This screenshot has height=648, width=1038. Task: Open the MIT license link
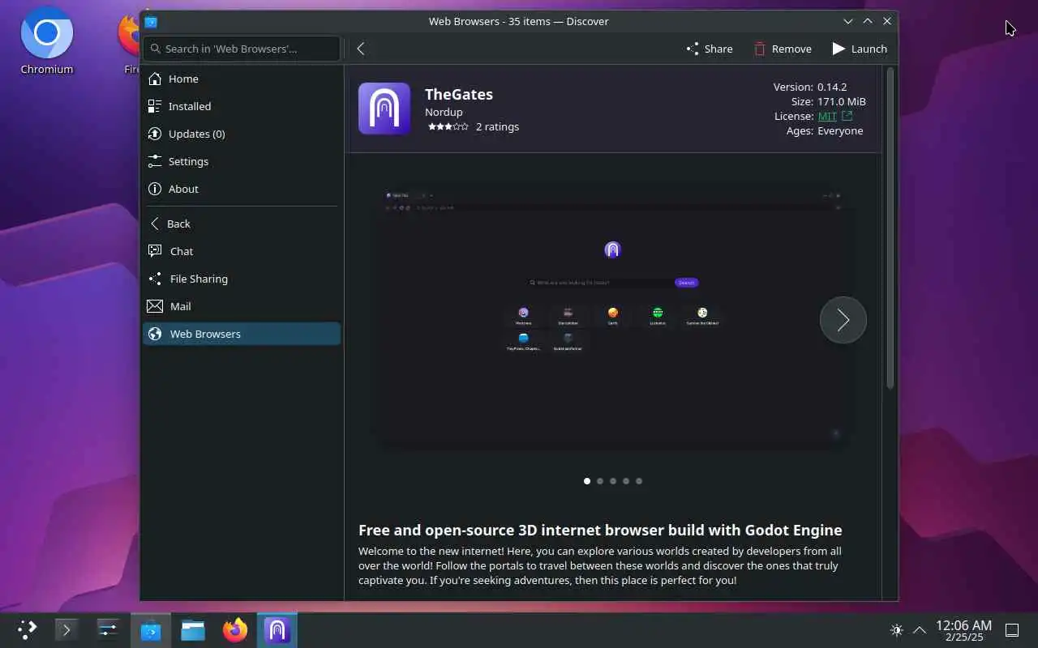pos(827,116)
